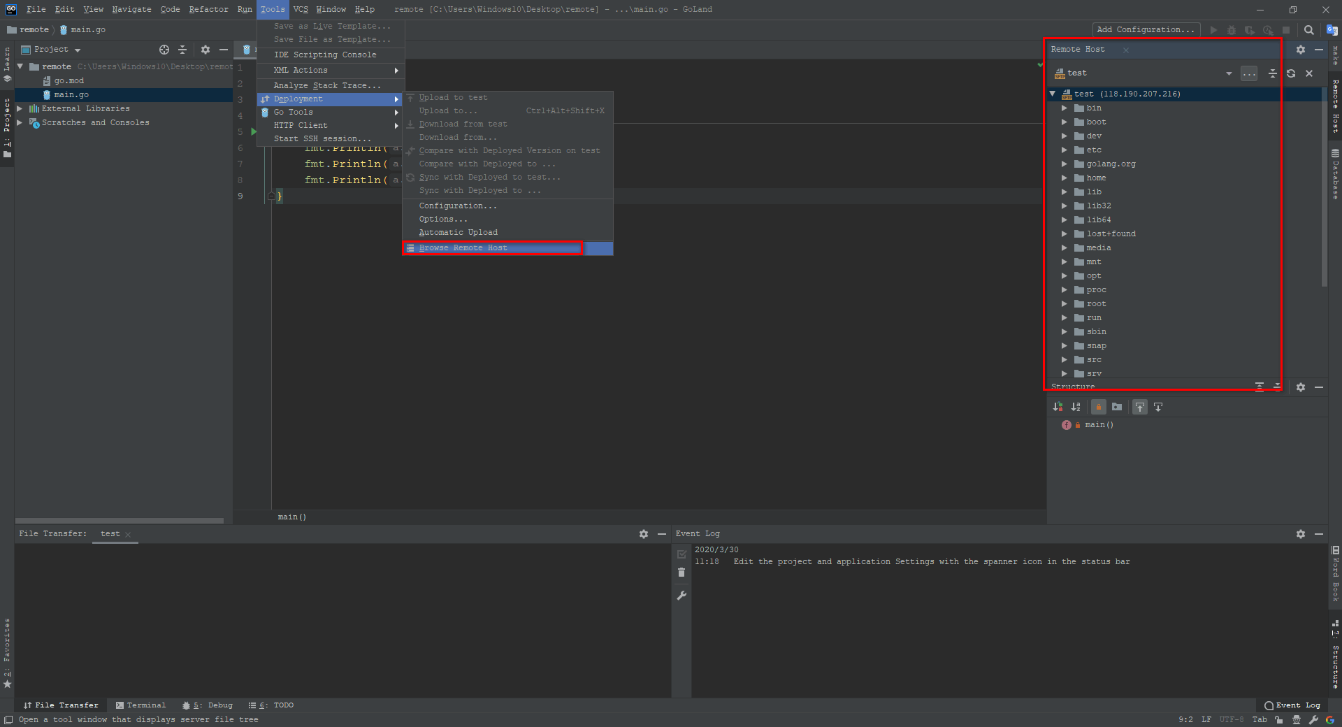The width and height of the screenshot is (1342, 727).
Task: Toggle Autoscroll from Source in the Structure panel
Action: click(x=1158, y=407)
